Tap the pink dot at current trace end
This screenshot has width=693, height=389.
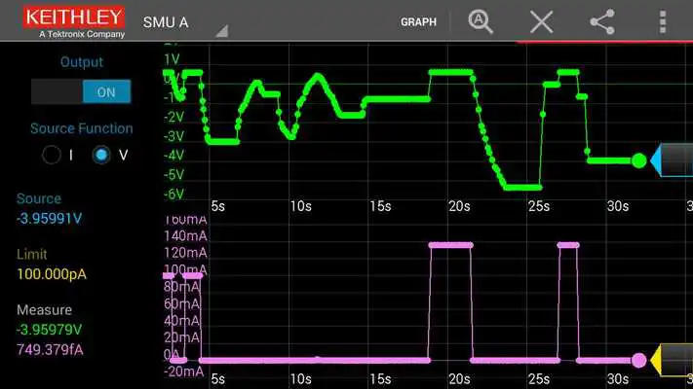coord(638,361)
